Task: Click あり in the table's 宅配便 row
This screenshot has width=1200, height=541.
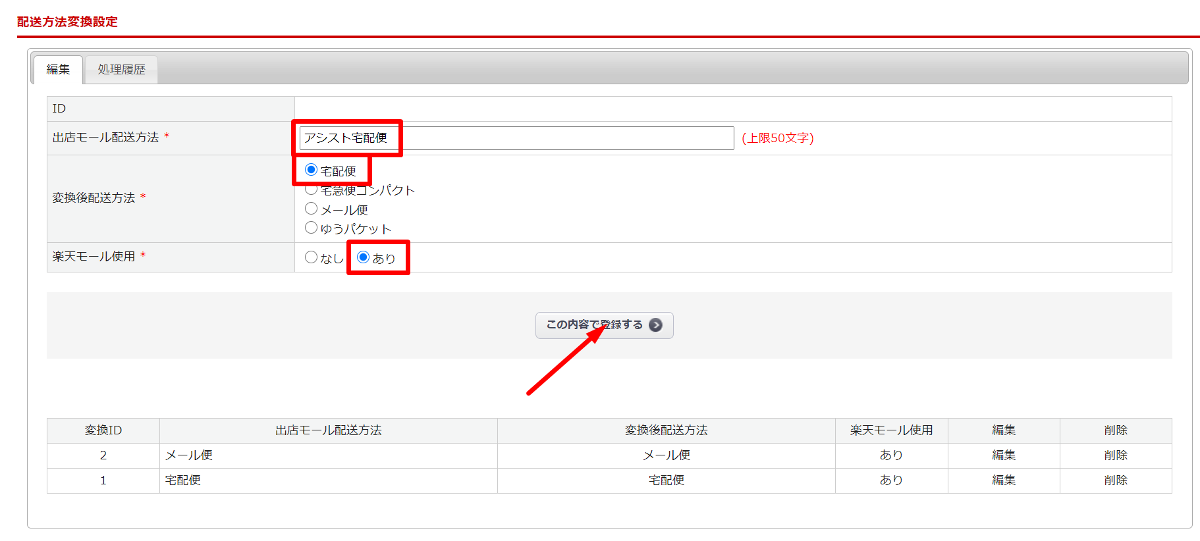Action: coord(892,480)
